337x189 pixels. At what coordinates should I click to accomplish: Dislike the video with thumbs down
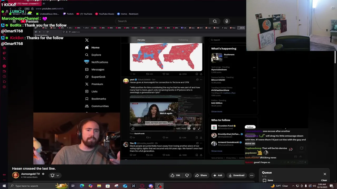[x=187, y=175]
